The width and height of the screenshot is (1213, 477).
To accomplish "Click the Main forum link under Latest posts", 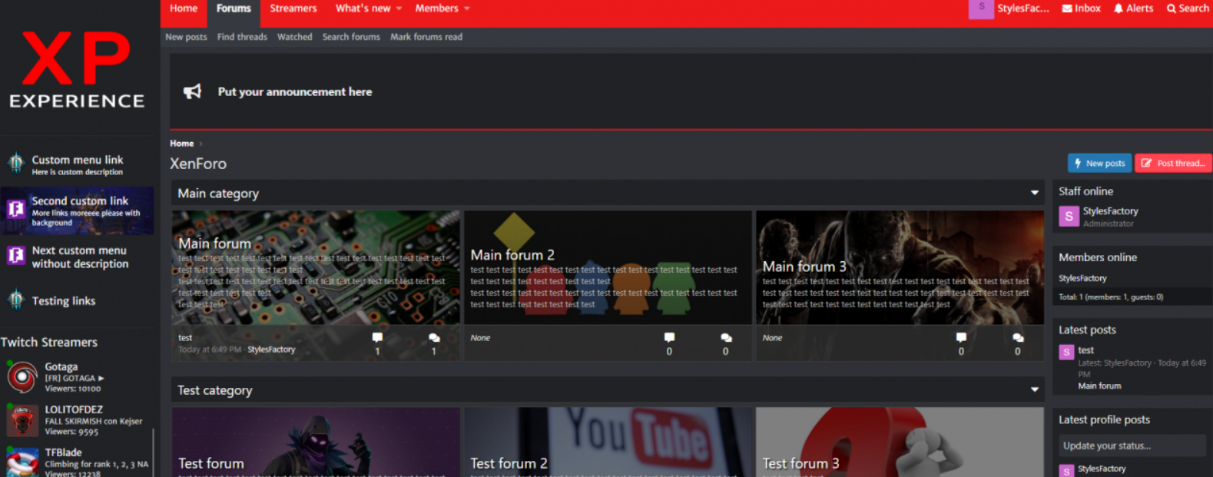I will click(1099, 386).
